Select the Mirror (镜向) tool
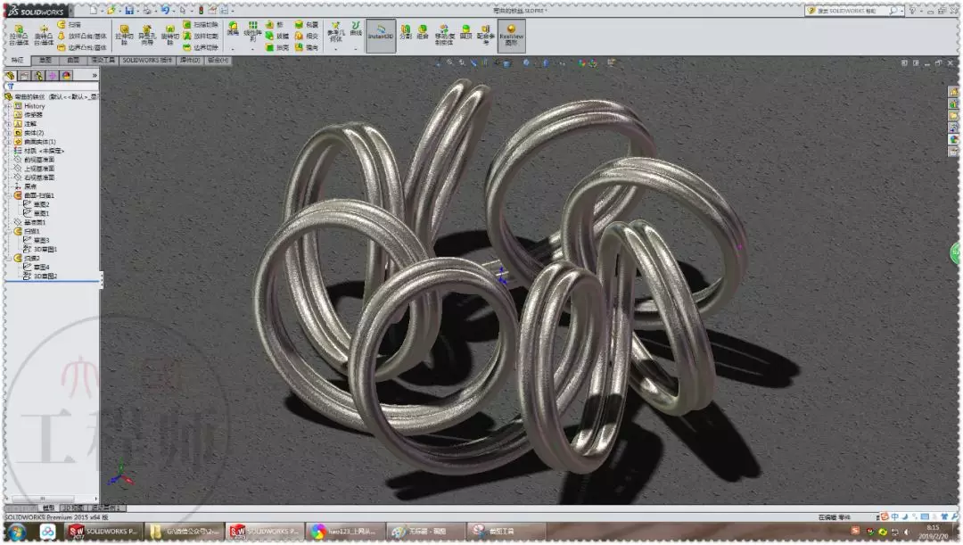This screenshot has height=545, width=963. click(307, 47)
